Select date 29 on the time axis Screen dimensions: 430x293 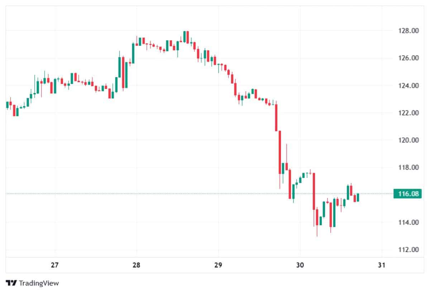click(218, 265)
